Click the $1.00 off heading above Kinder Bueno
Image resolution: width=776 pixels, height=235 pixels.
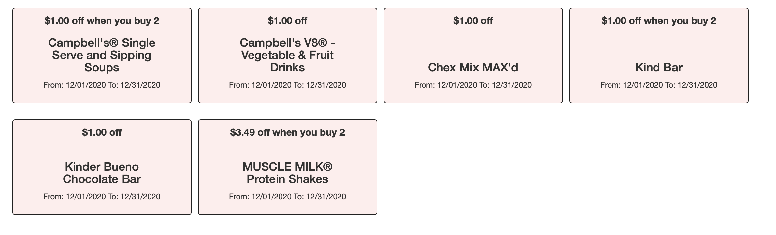(102, 132)
